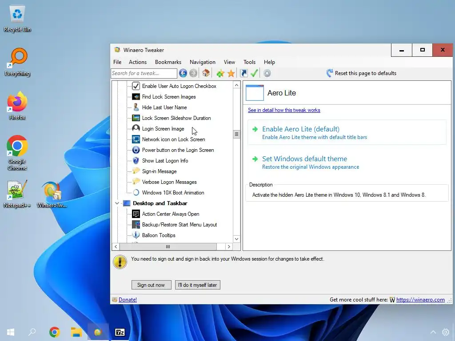455x341 pixels.
Task: Go to the Home page icon
Action: tap(206, 73)
